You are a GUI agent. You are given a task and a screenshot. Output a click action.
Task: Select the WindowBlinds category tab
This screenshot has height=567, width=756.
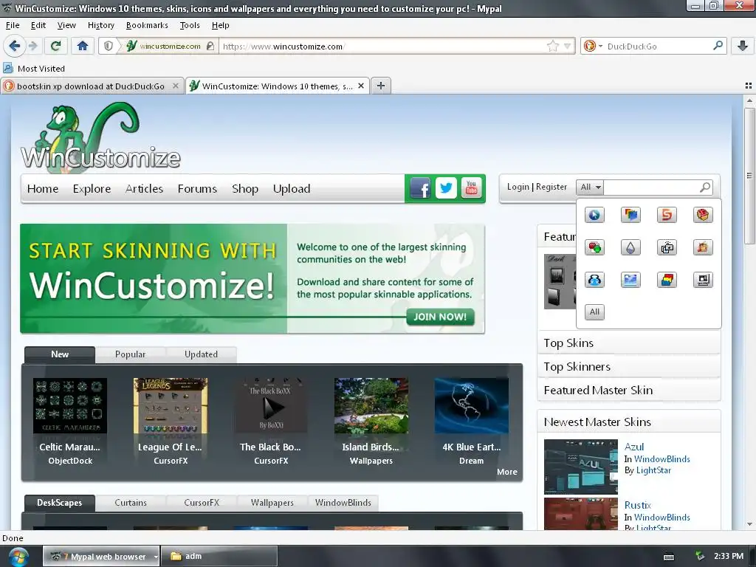(343, 502)
